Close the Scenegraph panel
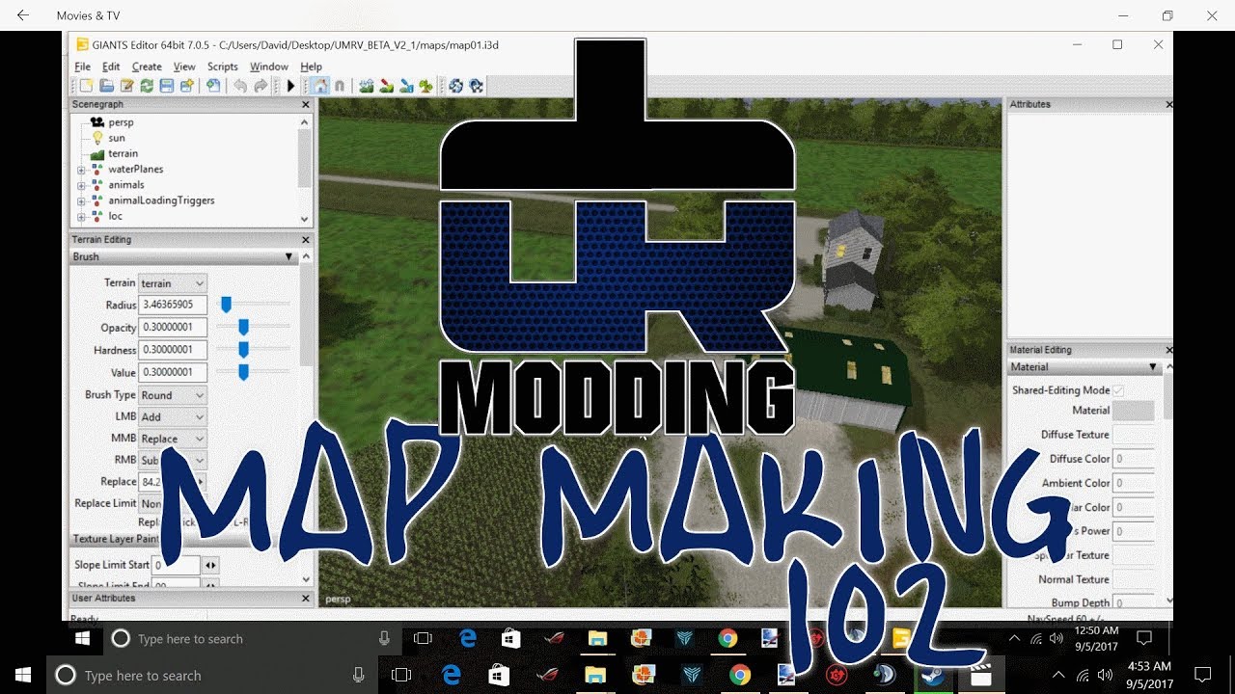Screen dimensions: 1235x694 click(x=306, y=104)
